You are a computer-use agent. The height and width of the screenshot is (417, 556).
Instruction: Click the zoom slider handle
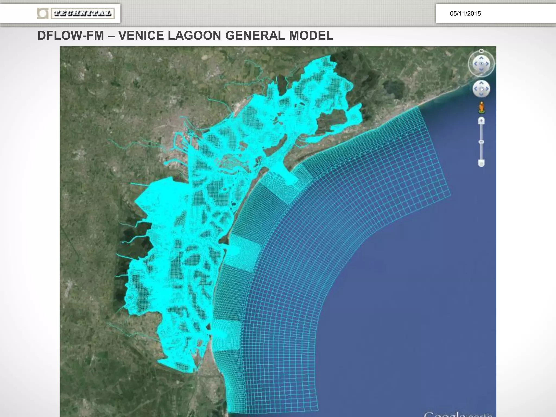point(481,142)
